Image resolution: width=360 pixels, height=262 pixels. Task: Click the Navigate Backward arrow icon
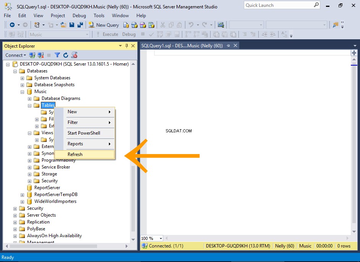tap(12, 25)
